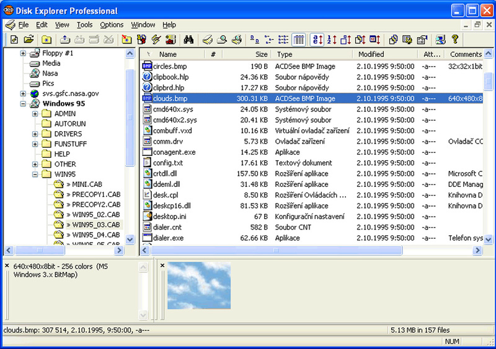Click the file list horizontal scrollbar thumb
496x349 pixels.
(x=277, y=250)
